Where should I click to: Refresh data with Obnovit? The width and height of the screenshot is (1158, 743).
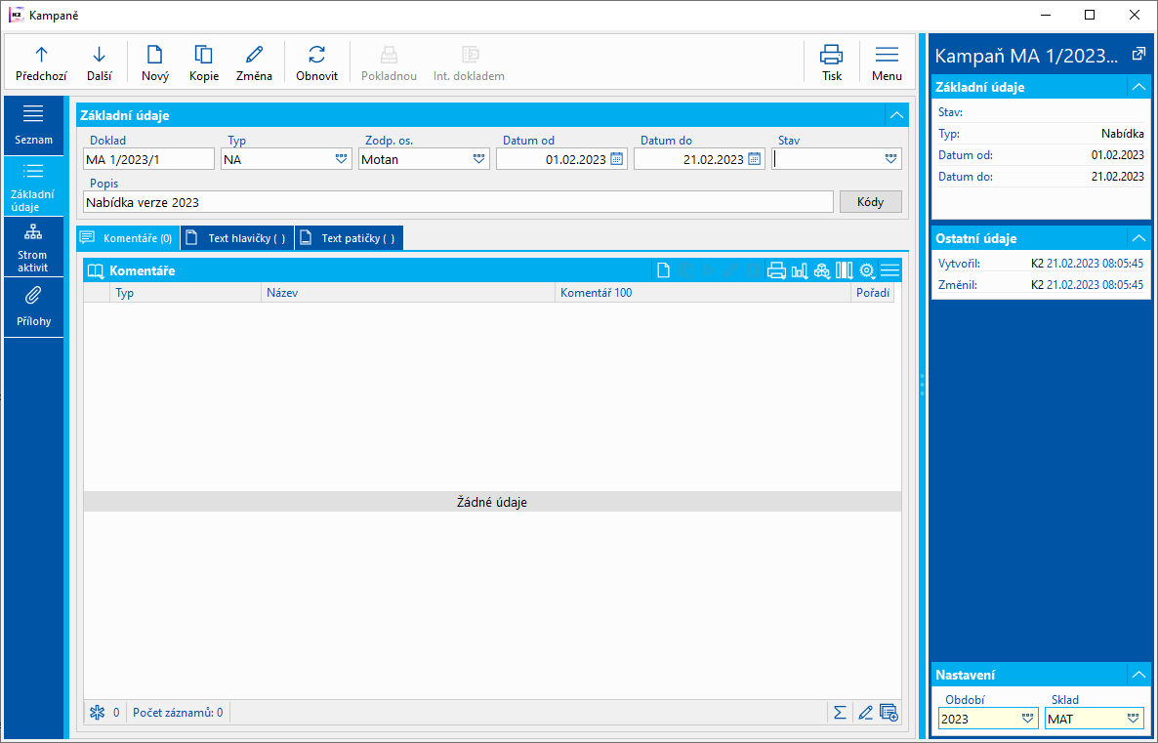(316, 62)
